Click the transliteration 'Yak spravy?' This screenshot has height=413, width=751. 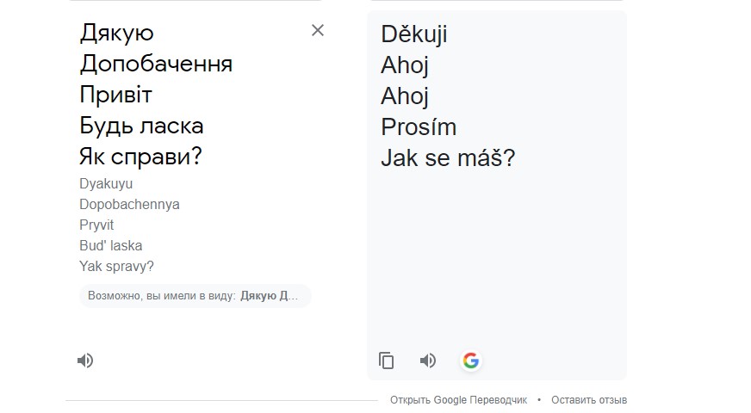pos(116,266)
